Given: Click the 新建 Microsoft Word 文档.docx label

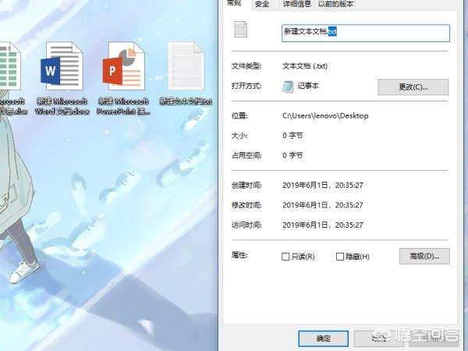Looking at the screenshot, I should (x=62, y=106).
